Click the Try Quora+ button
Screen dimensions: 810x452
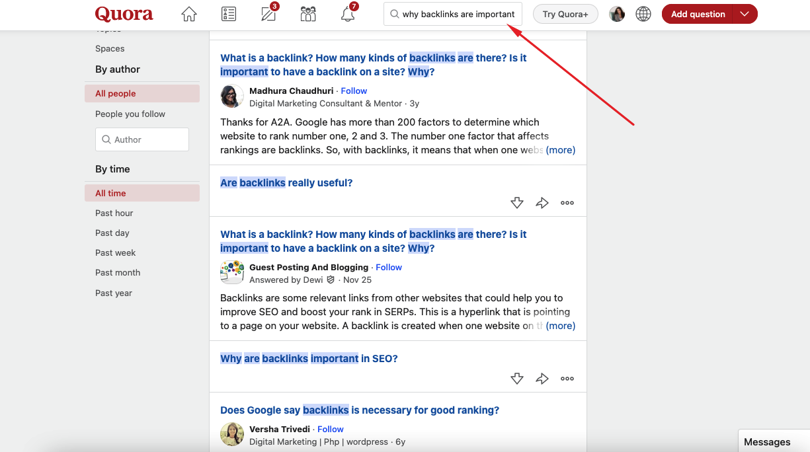click(x=565, y=14)
